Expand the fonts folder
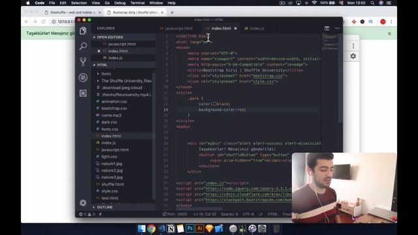The image size is (418, 235). click(106, 74)
